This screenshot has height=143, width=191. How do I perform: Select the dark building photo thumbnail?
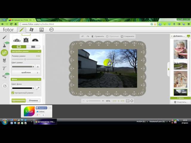tap(180, 92)
